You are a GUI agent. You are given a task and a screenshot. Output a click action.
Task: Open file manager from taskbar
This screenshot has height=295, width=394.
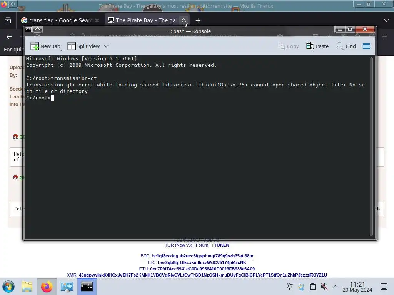tap(27, 287)
